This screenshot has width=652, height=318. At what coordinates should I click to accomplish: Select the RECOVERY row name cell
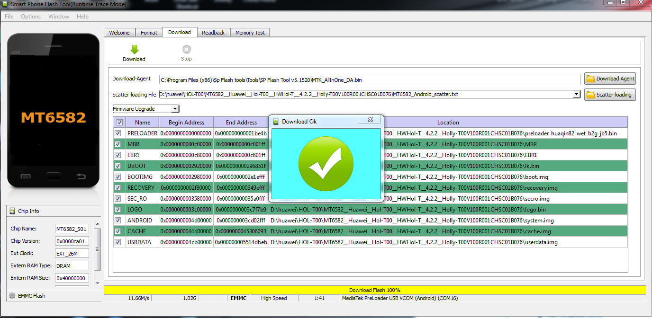click(x=142, y=188)
